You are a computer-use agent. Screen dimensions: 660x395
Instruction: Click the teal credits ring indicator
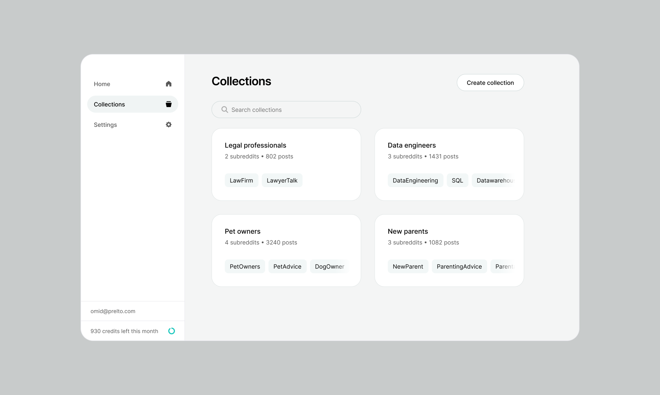pos(172,331)
